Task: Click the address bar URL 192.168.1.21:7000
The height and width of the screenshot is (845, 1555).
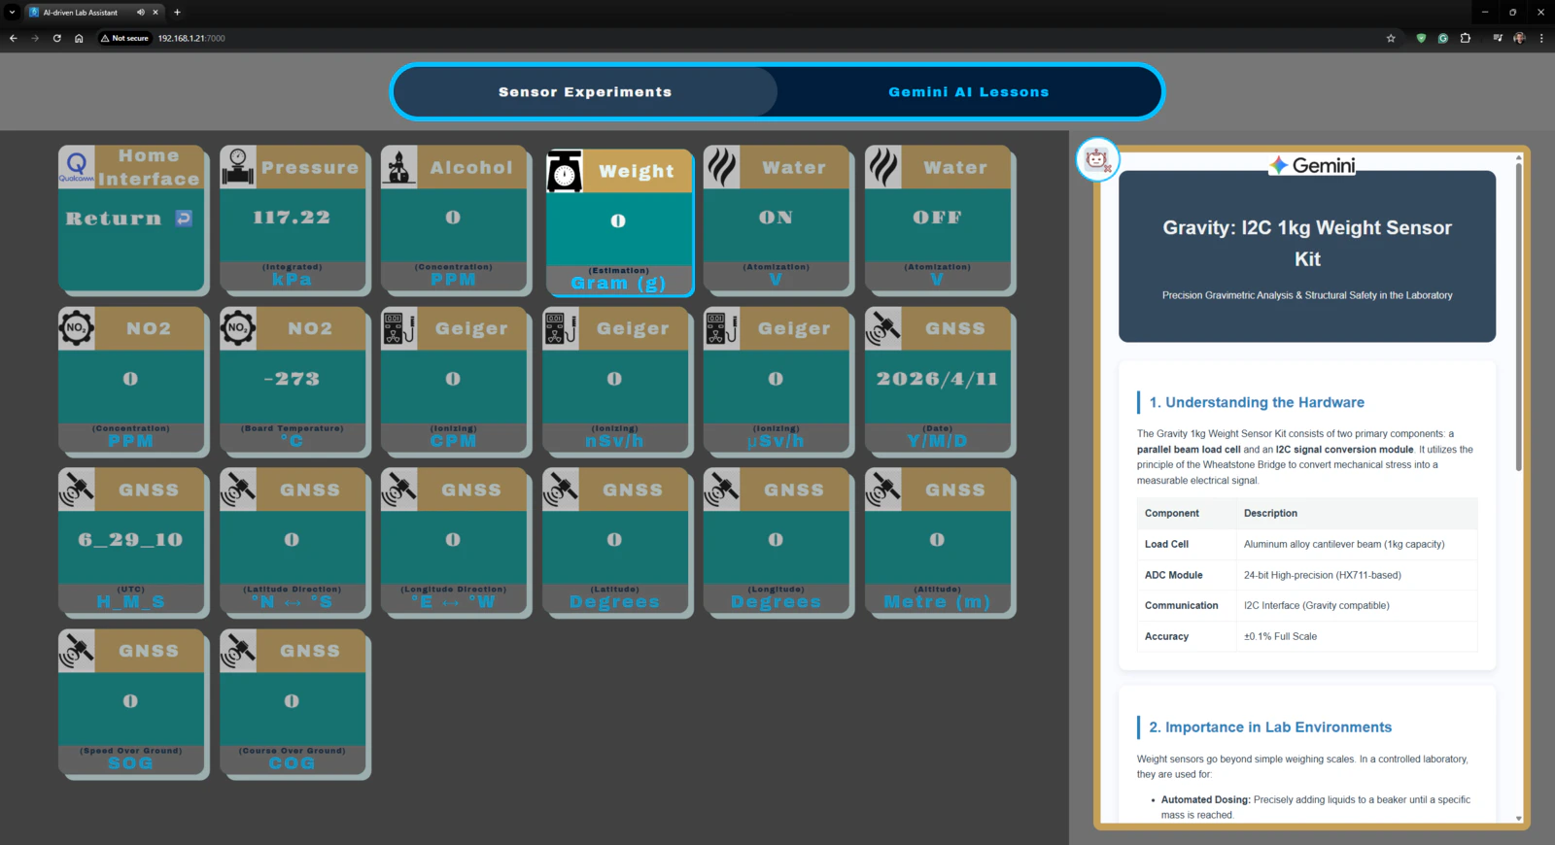Action: 191,39
